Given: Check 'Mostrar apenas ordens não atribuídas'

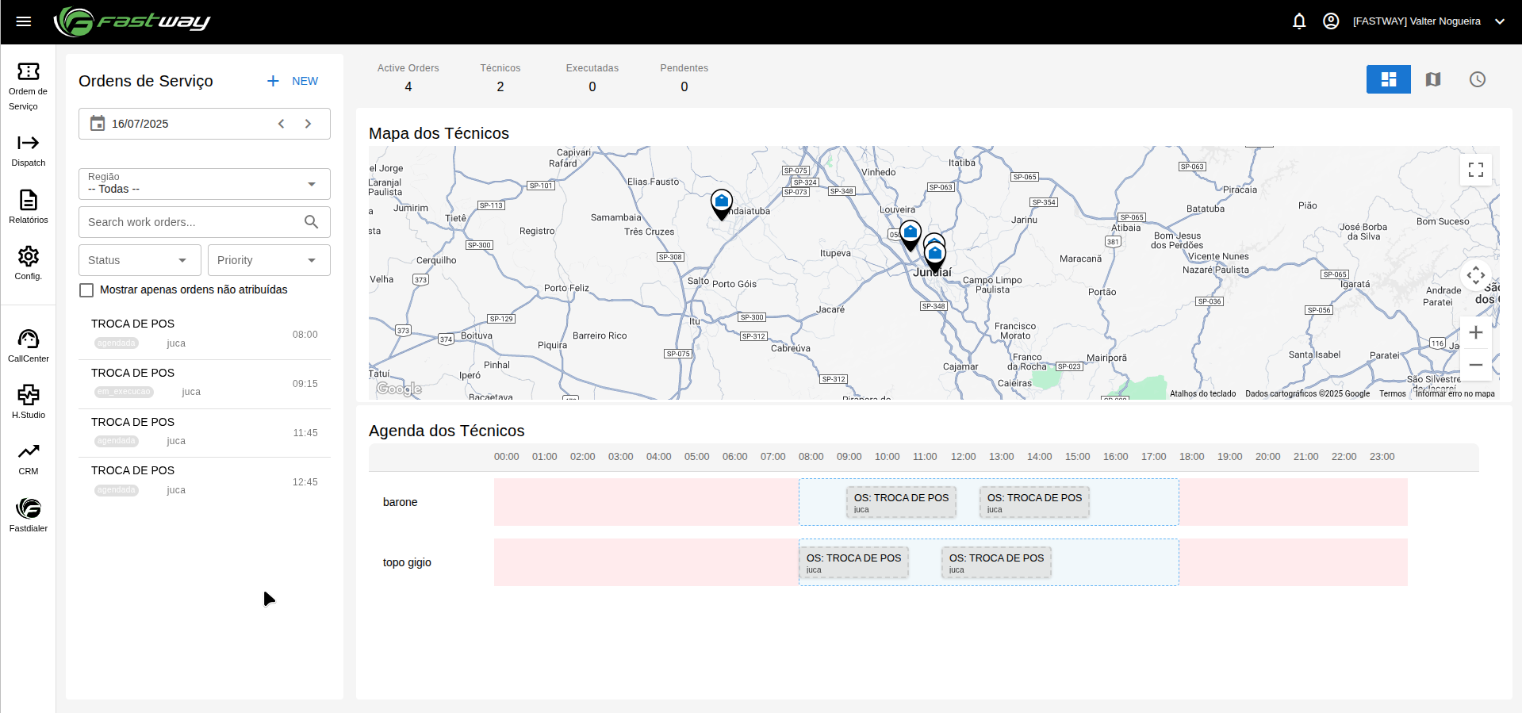Looking at the screenshot, I should 87,290.
